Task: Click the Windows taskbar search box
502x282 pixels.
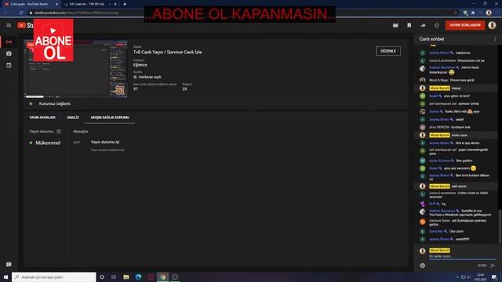Action: pyautogui.click(x=54, y=277)
